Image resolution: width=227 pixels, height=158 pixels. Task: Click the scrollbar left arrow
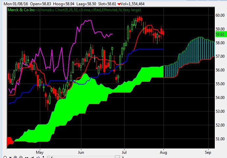tap(52, 157)
